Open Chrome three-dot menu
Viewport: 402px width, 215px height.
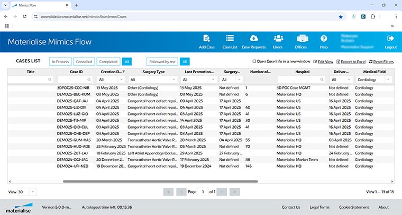[x=396, y=16]
